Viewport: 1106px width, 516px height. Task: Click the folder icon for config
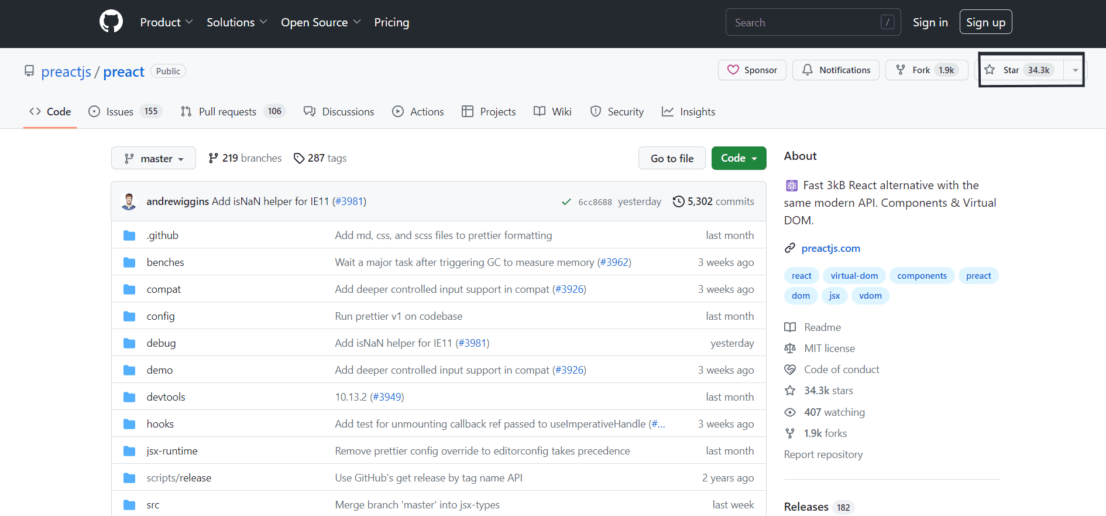[x=129, y=316]
